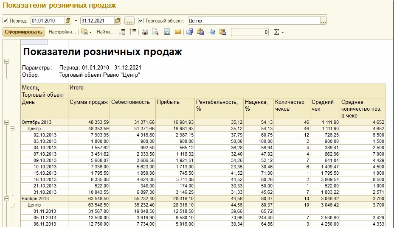394x229 pixels.
Task: Click the Себестоимость column header
Action: 132,109
